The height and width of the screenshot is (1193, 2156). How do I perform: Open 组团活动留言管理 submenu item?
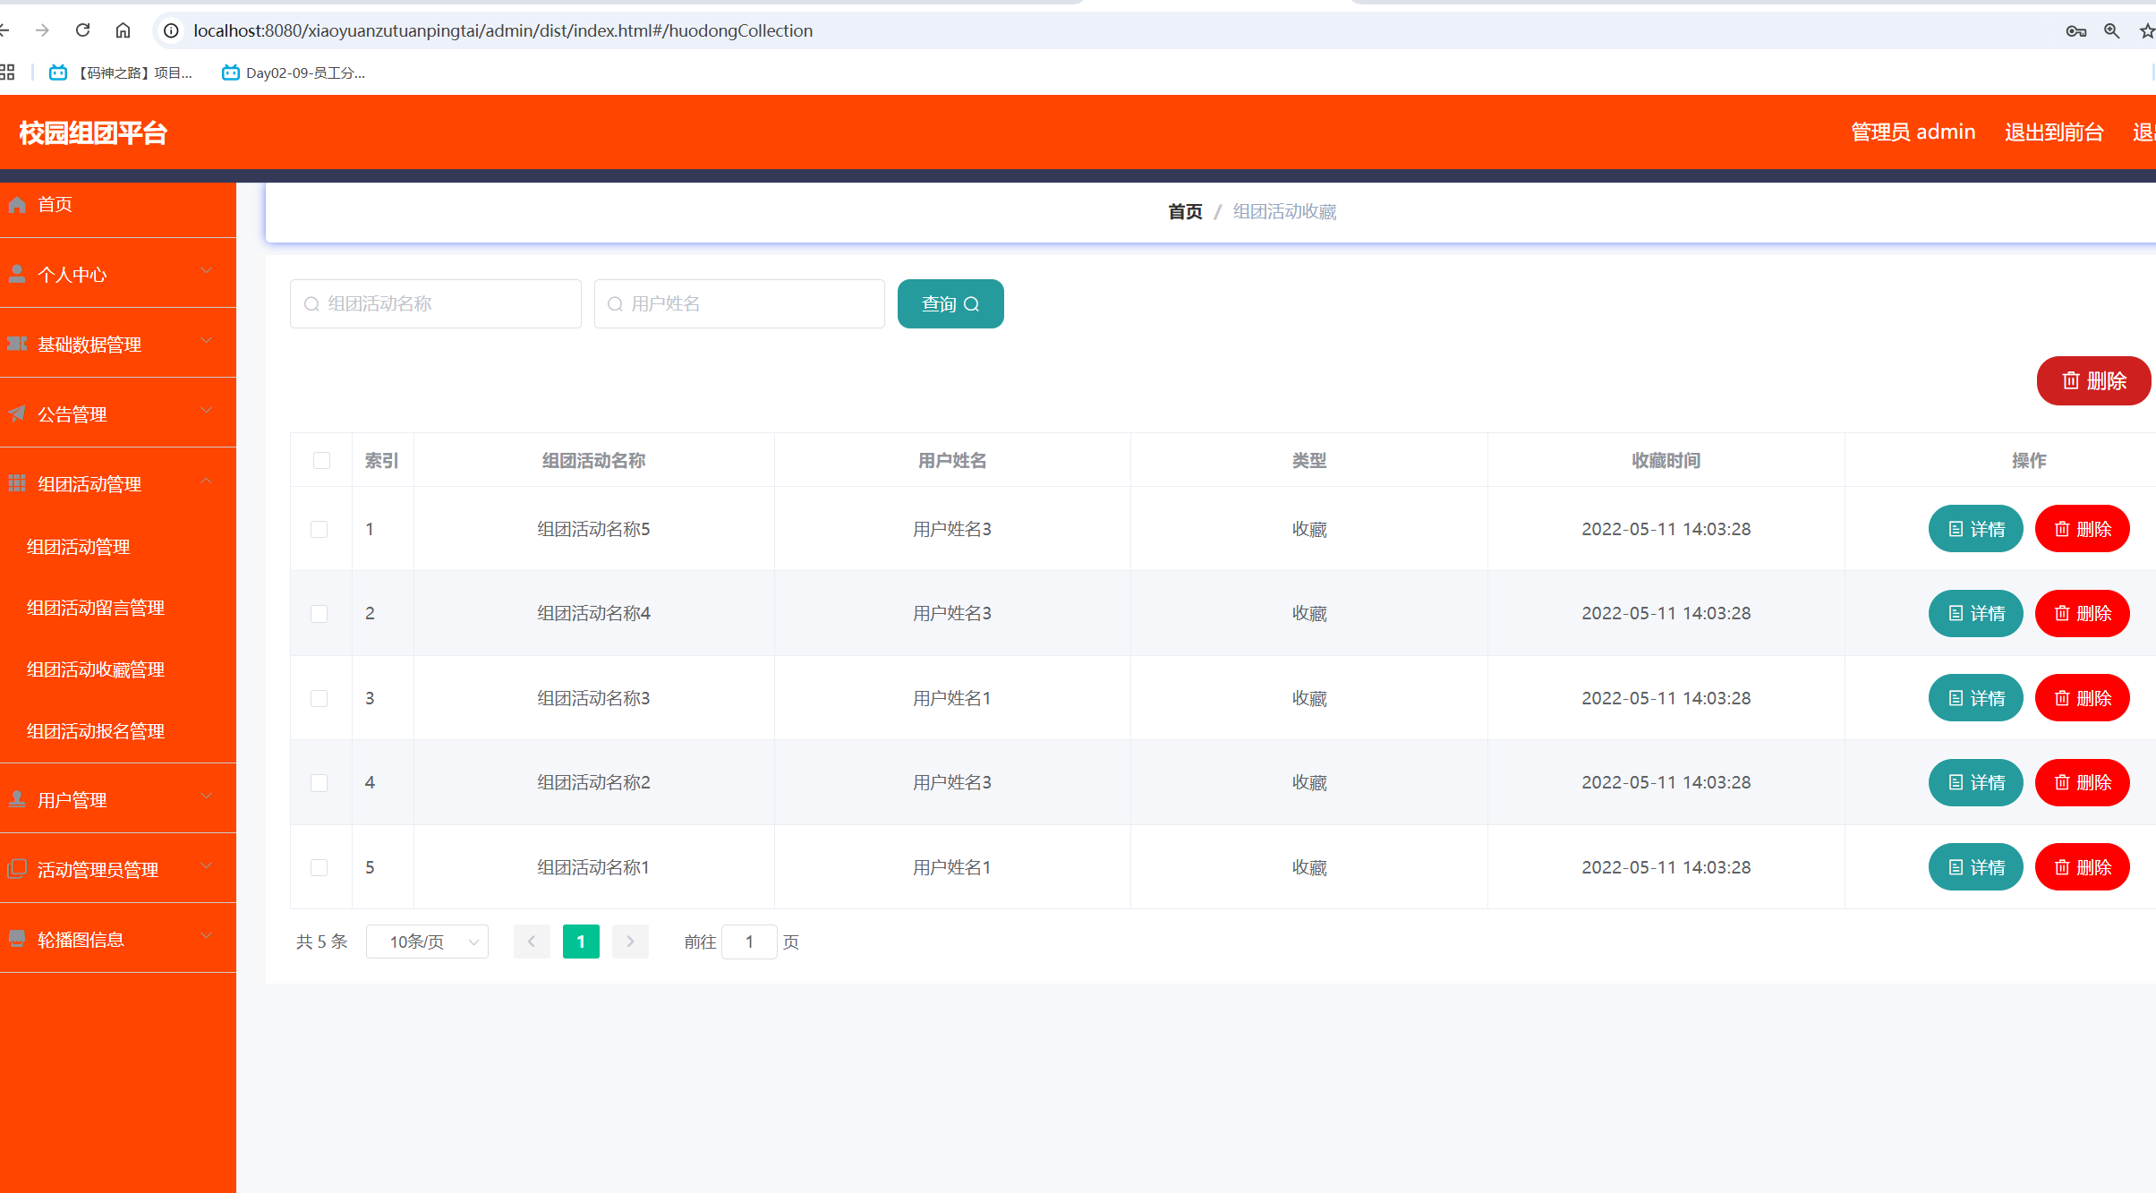coord(96,608)
